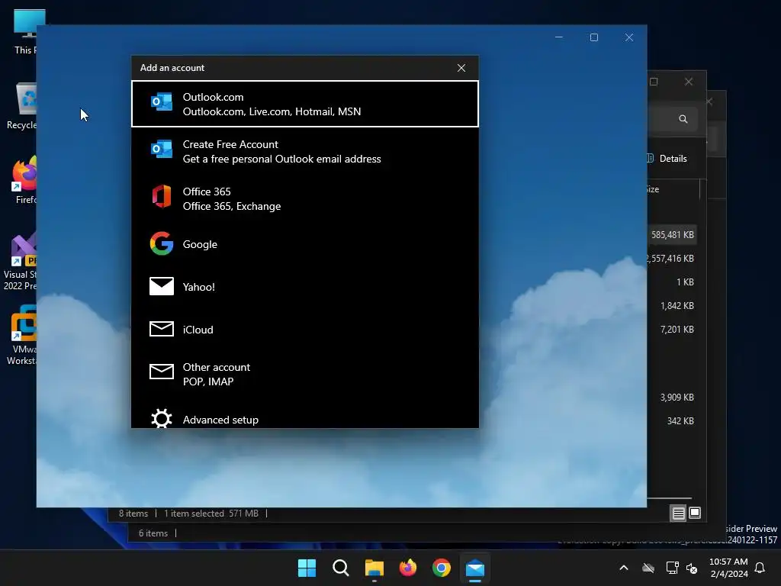
Task: Click the Mail app taskbar icon
Action: (475, 568)
